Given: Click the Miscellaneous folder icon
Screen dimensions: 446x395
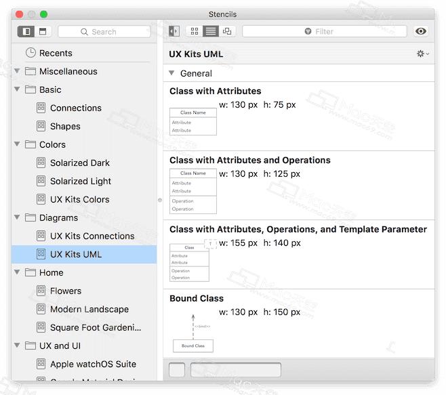Looking at the screenshot, I should click(x=31, y=71).
